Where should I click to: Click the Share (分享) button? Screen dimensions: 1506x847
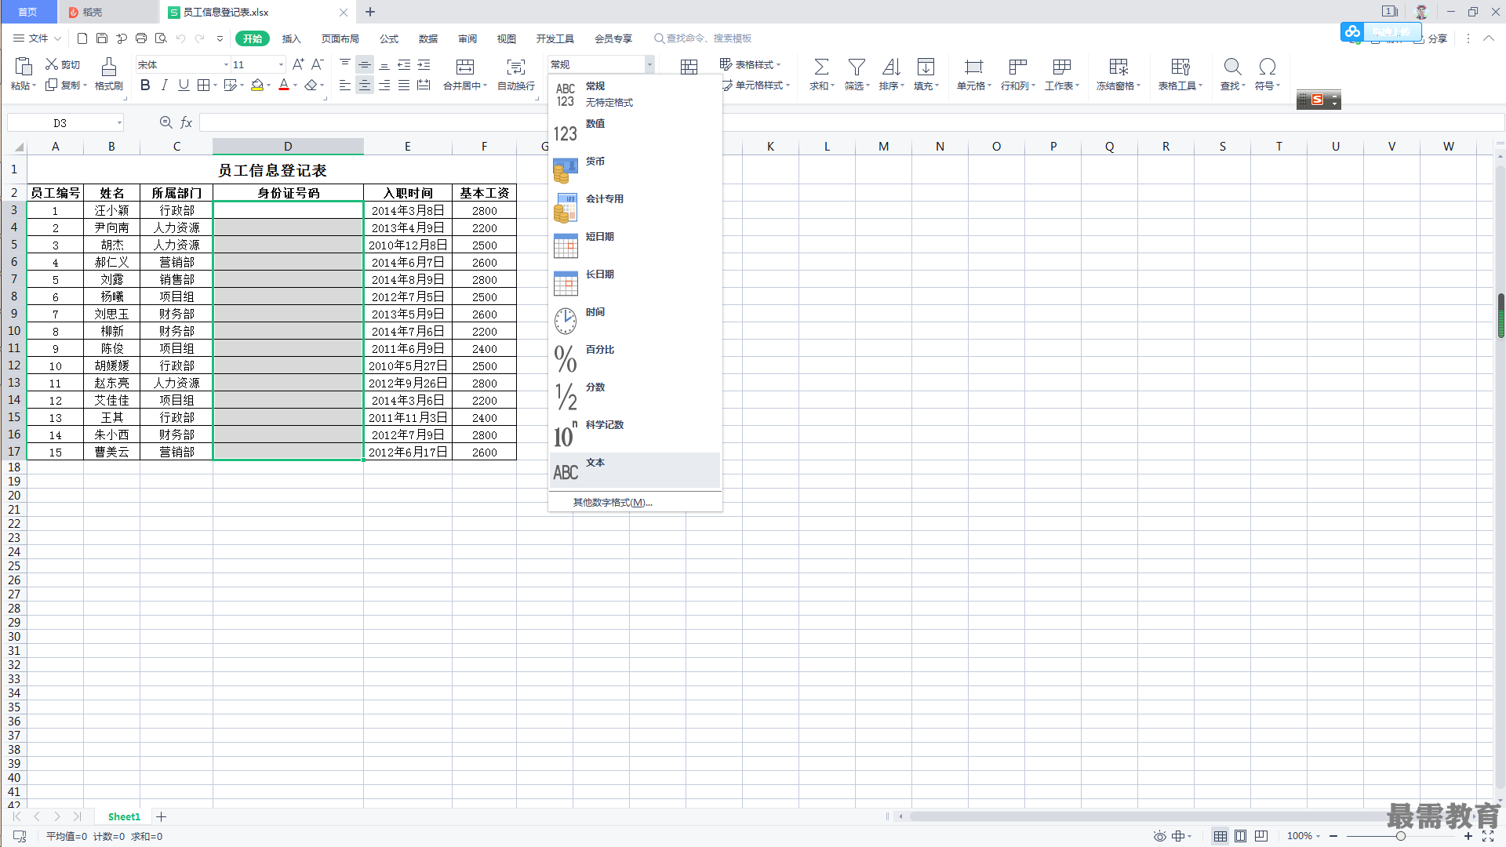point(1430,38)
